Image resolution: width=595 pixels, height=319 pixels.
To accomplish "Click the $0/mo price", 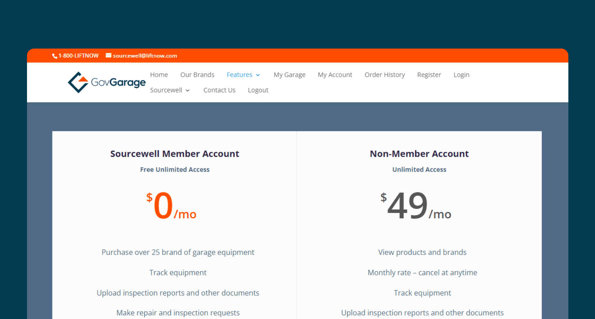I will (171, 206).
